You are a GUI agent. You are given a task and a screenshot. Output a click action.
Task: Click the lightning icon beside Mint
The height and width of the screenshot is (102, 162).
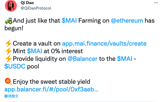(x=8, y=51)
